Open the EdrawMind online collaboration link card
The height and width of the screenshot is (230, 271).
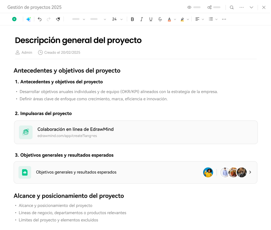(136, 132)
